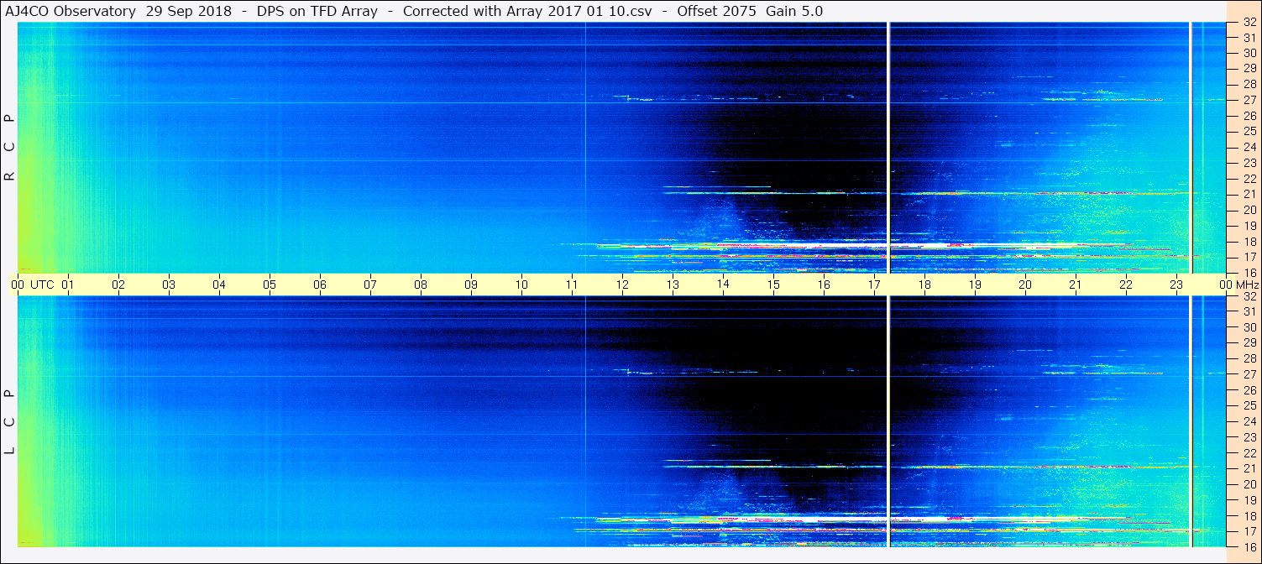Select the date '29 Sep 2018' in header
Screen dimensions: 1262x564
pyautogui.click(x=189, y=11)
